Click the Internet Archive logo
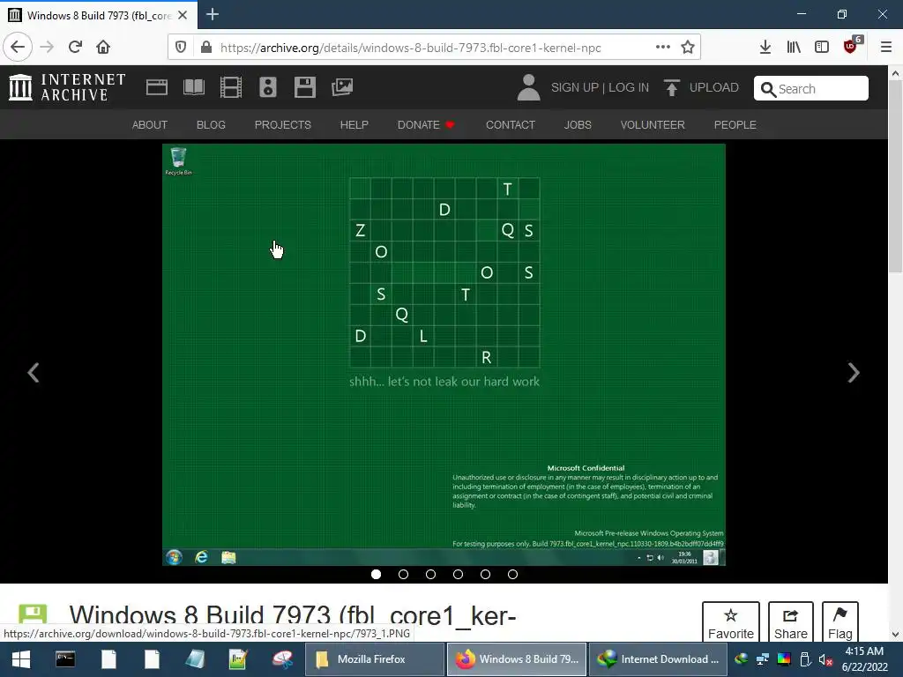Image resolution: width=903 pixels, height=677 pixels. pyautogui.click(x=67, y=87)
